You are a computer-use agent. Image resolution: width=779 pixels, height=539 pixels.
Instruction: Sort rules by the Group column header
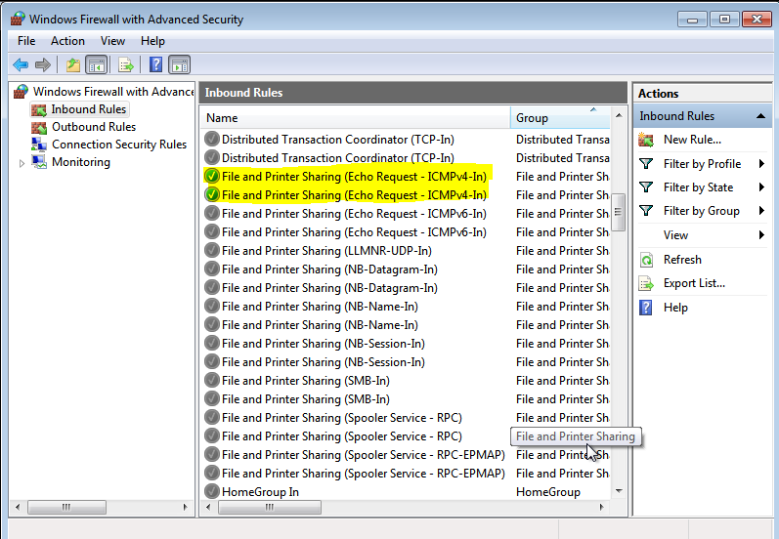coord(560,118)
